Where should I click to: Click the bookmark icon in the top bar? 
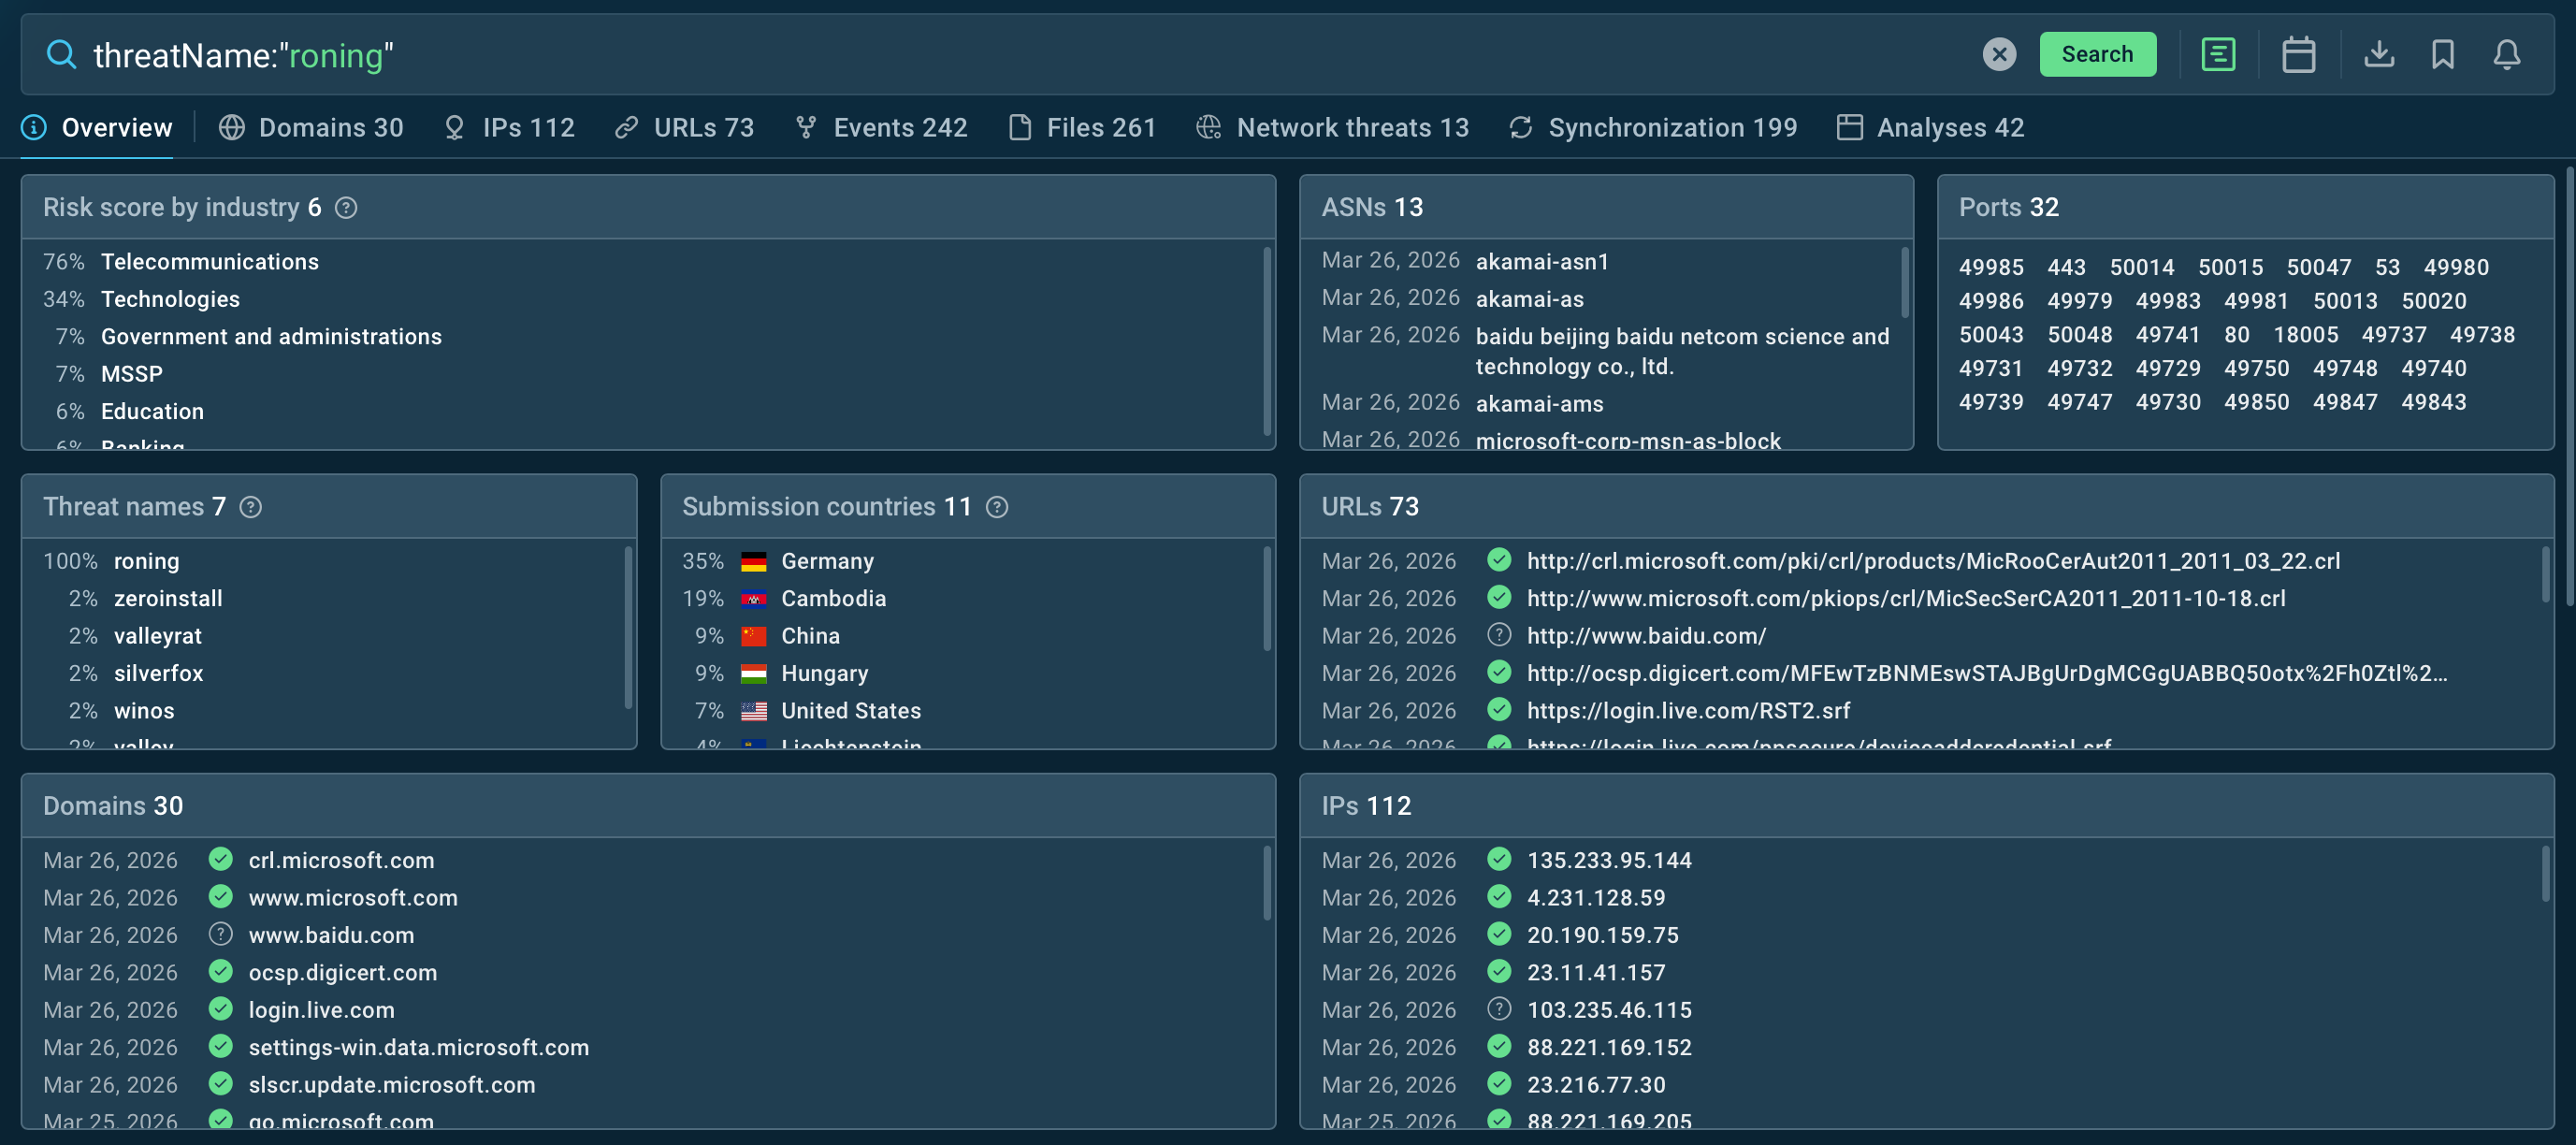pos(2443,55)
